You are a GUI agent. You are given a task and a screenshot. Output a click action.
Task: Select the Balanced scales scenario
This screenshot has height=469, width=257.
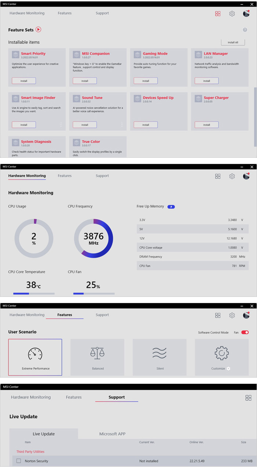(97, 357)
